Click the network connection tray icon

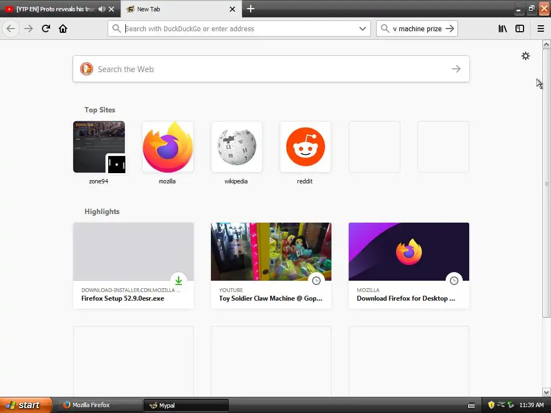tap(501, 405)
